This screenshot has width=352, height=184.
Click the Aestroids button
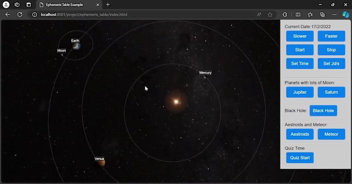(x=300, y=134)
